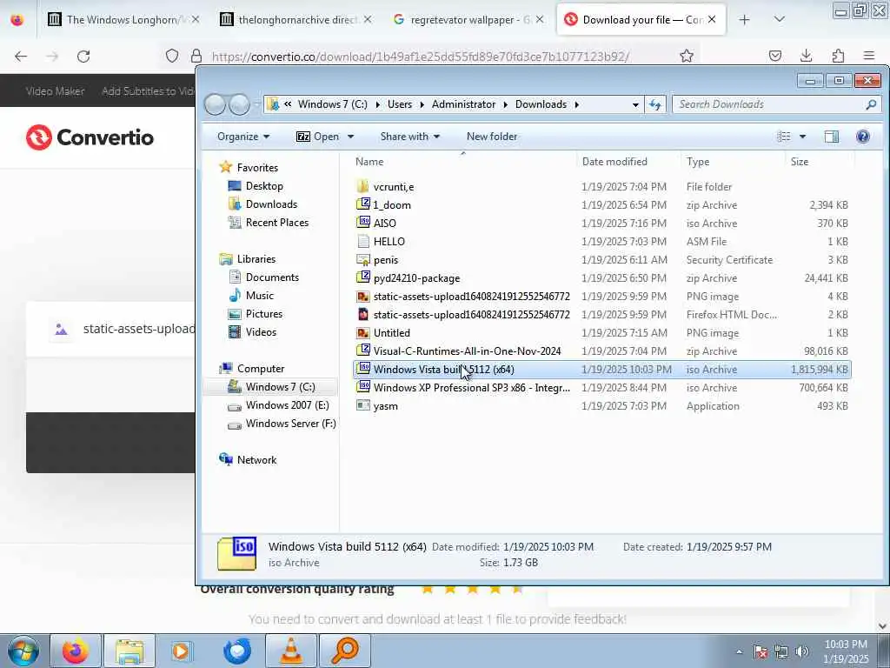This screenshot has height=668, width=890.
Task: Select the static-assets-upload Firefox HTML icon
Action: (x=362, y=314)
